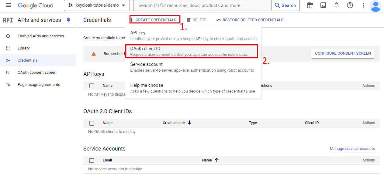384x183 pixels.
Task: Choose Help me choose option
Action: click(x=193, y=88)
